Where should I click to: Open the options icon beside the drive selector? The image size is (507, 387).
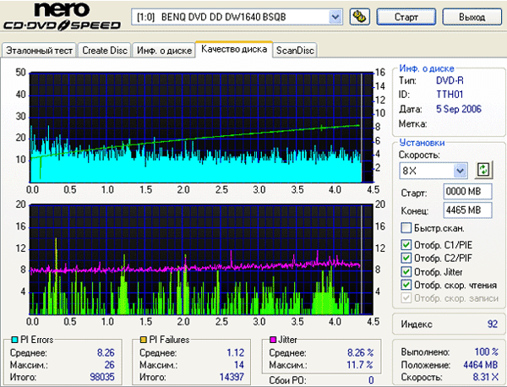(x=357, y=17)
